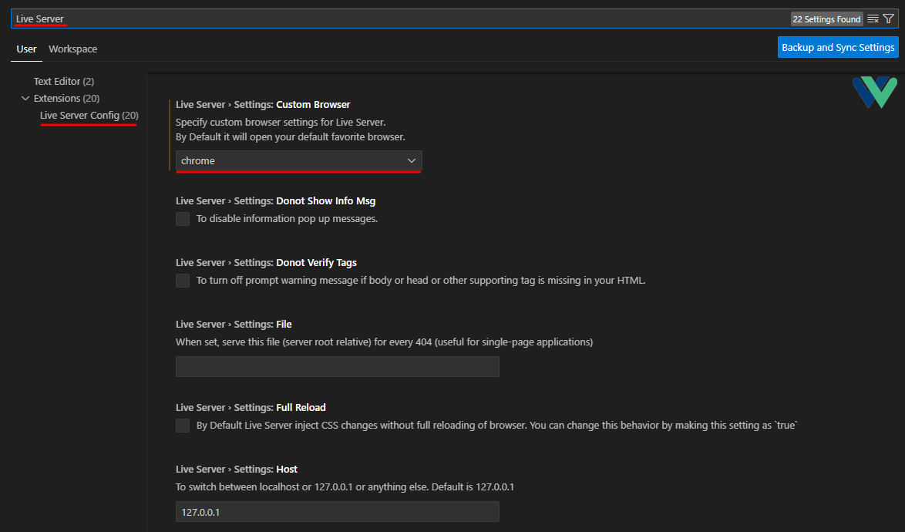Click the text 'Default is 127.0.0.1' host description

click(x=473, y=487)
